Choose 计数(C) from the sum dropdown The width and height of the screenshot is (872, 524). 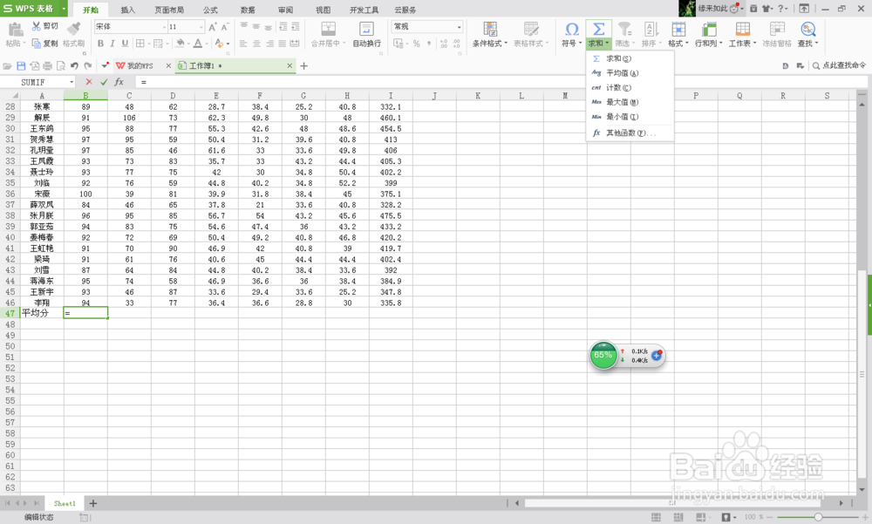(x=630, y=87)
